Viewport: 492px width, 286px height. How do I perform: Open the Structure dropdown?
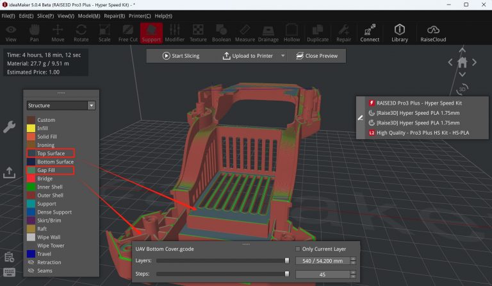click(61, 105)
